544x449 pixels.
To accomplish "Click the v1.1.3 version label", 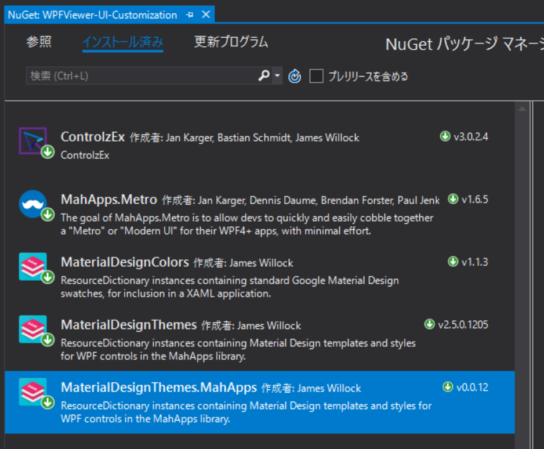I will click(x=474, y=262).
